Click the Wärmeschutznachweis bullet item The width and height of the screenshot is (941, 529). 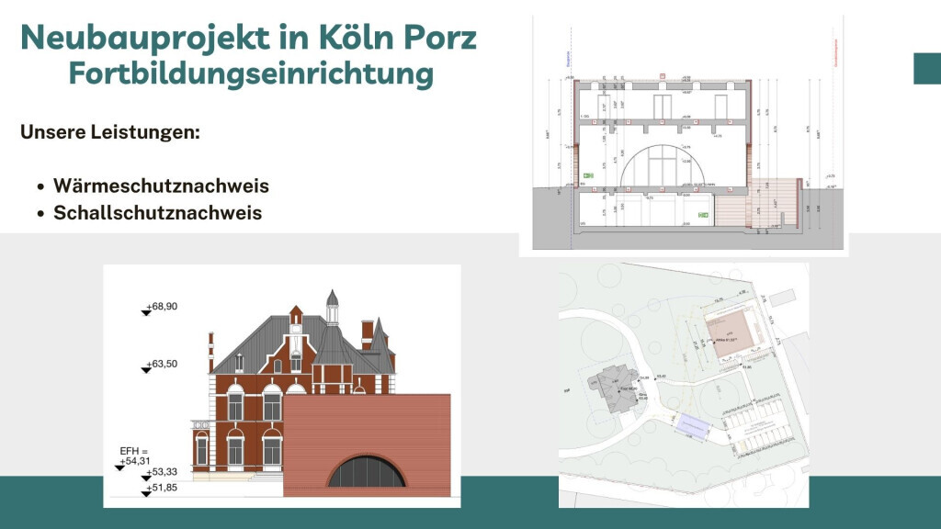[163, 186]
